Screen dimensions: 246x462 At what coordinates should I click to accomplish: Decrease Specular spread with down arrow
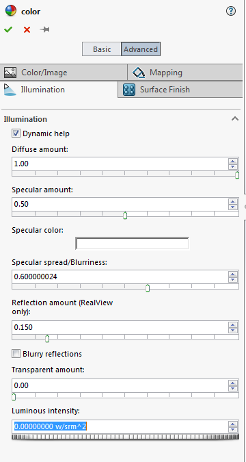coord(233,280)
